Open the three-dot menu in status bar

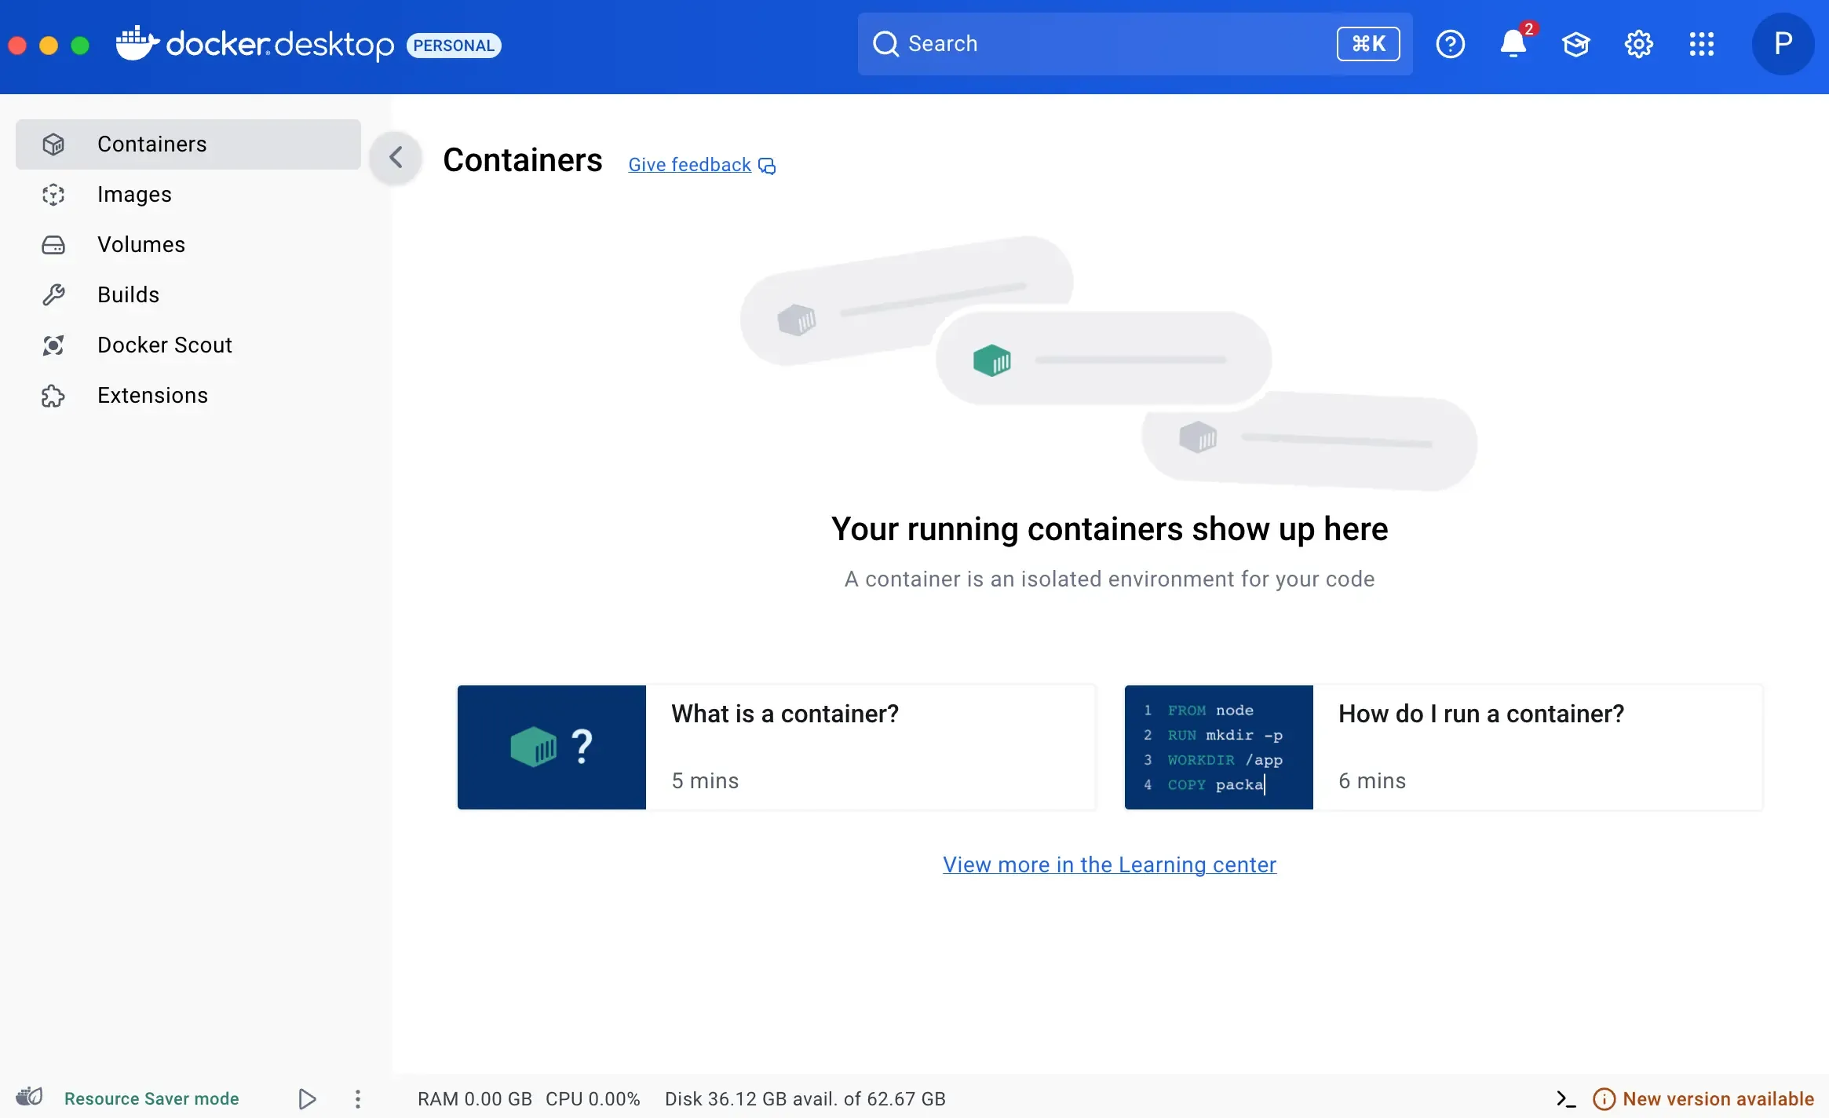(358, 1098)
